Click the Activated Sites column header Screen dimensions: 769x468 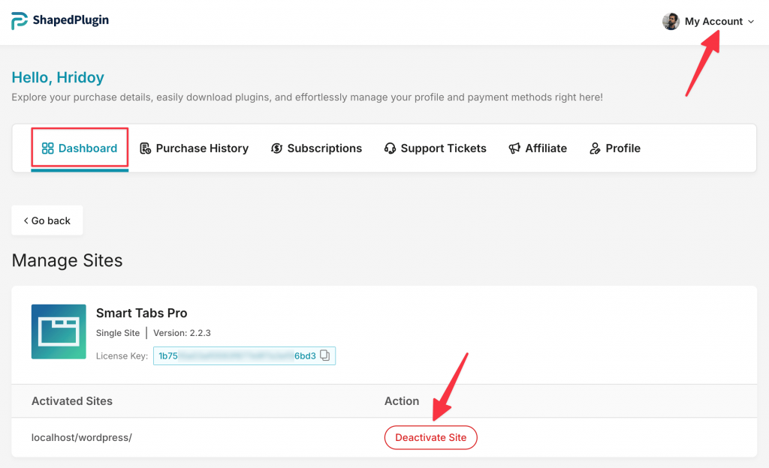pyautogui.click(x=72, y=401)
